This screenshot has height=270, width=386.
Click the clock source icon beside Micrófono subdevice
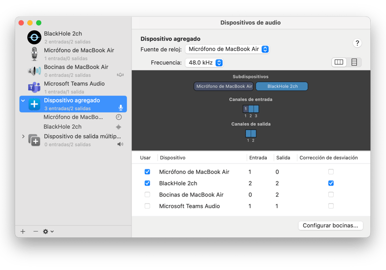coord(119,117)
